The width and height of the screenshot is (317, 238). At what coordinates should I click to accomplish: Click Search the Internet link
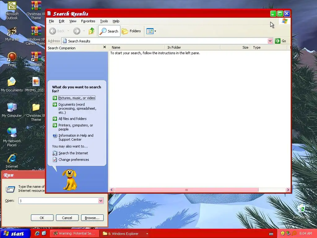73,153
